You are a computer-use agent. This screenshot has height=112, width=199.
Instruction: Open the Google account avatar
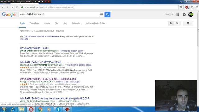[x=191, y=15]
